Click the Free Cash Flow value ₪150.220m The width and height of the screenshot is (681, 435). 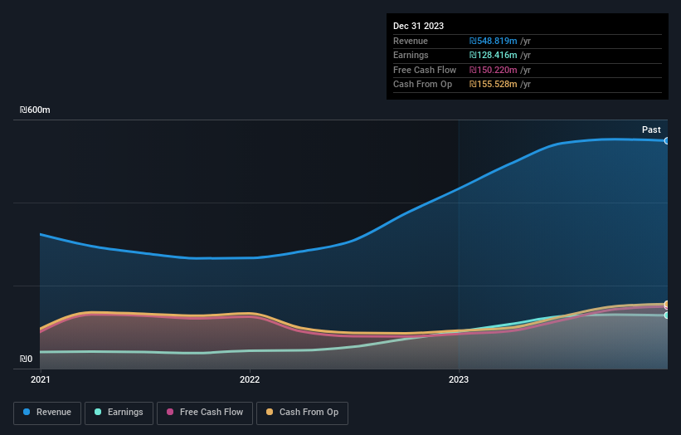tap(493, 70)
